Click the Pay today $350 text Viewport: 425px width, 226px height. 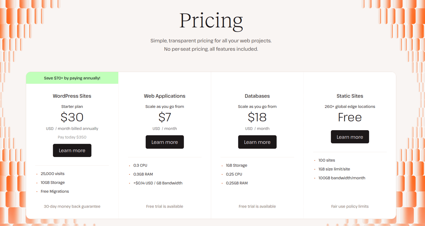pyautogui.click(x=72, y=137)
